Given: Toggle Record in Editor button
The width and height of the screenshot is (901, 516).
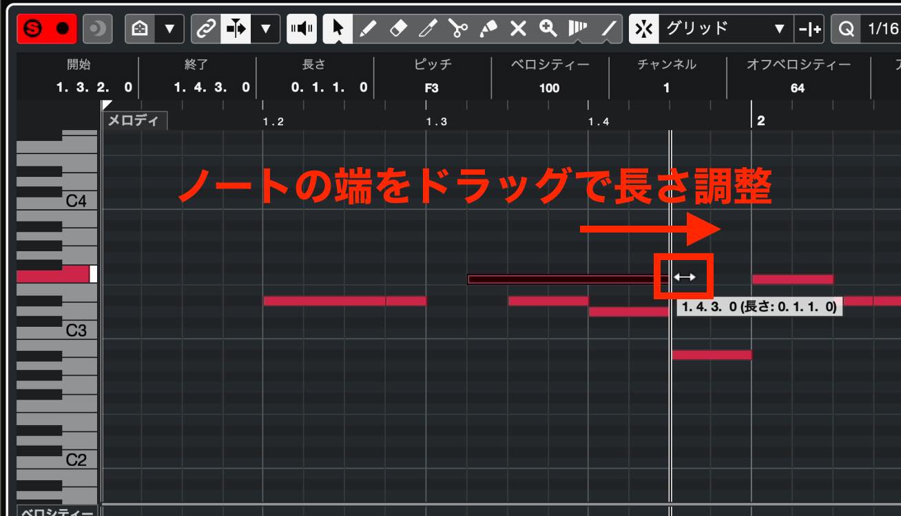Looking at the screenshot, I should pos(63,29).
